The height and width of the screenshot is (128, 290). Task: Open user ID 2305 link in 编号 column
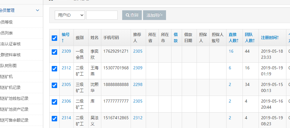(x=66, y=84)
